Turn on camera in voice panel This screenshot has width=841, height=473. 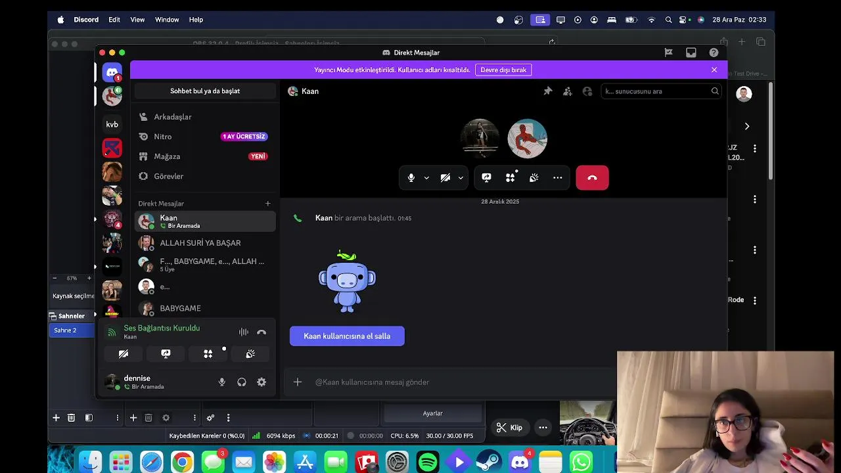pyautogui.click(x=124, y=353)
